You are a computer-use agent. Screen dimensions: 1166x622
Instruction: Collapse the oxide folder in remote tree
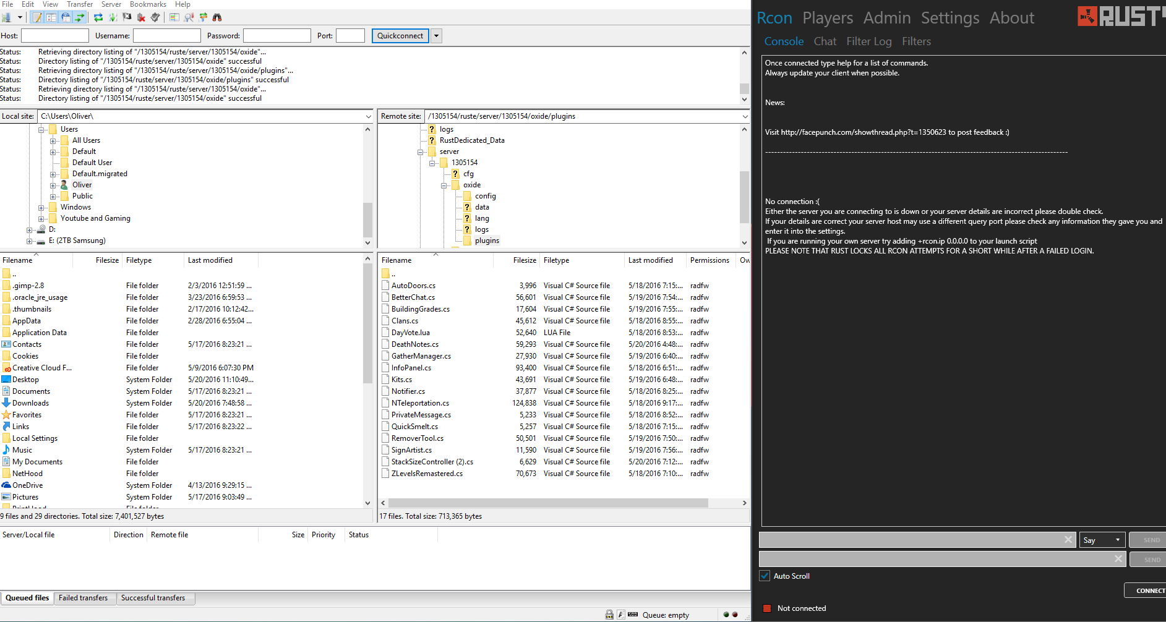[444, 185]
